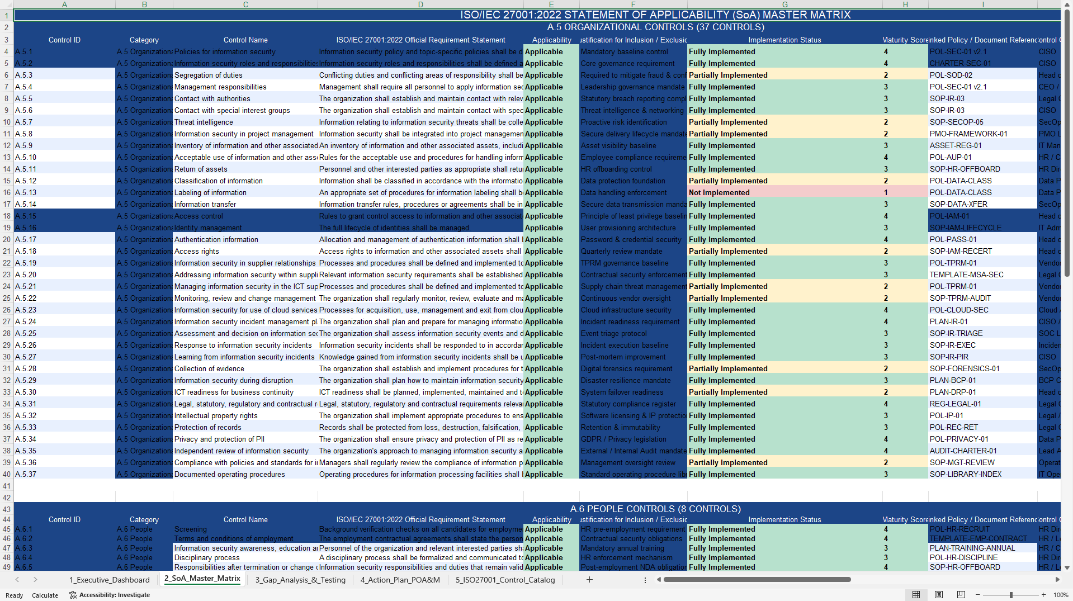
Task: Select column D header
Action: 420,4
